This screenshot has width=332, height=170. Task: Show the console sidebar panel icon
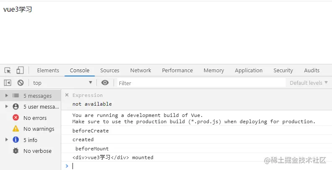tap(8, 83)
